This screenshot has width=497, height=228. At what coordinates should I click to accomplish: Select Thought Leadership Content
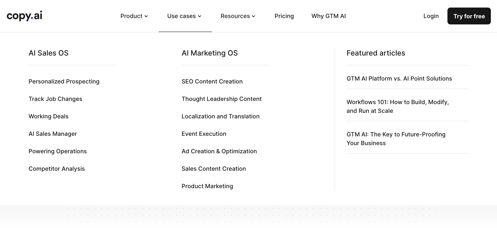(222, 99)
